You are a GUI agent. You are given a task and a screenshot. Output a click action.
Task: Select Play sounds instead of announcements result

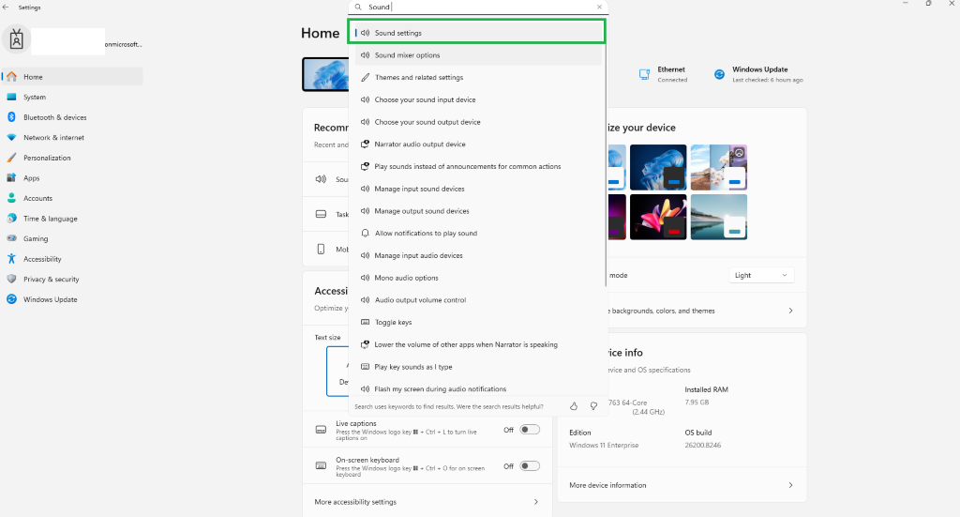[478, 166]
